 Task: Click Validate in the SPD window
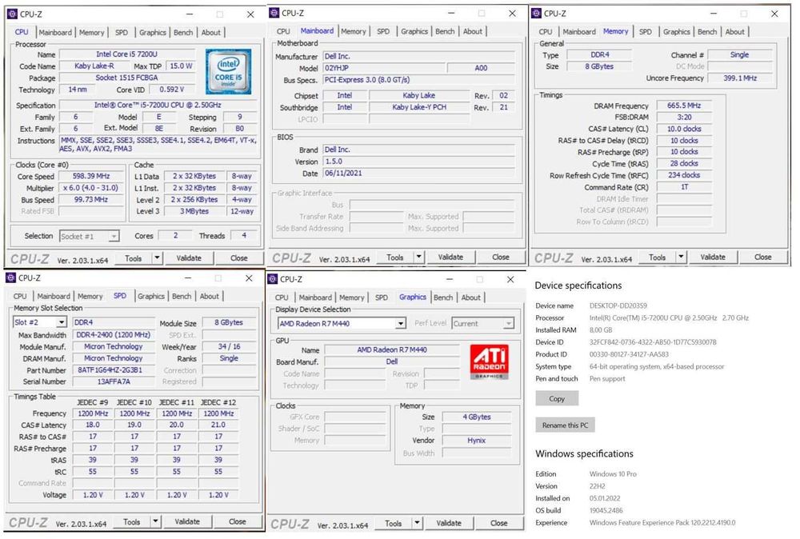[187, 521]
